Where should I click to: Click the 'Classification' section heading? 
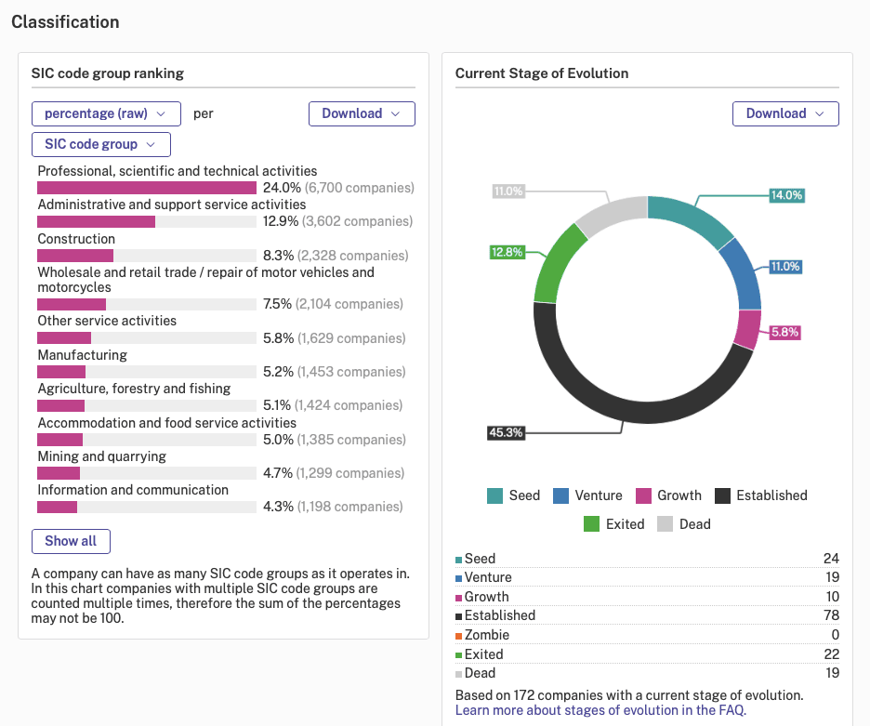pos(65,22)
